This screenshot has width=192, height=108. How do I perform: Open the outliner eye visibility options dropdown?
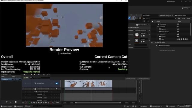click(183, 18)
